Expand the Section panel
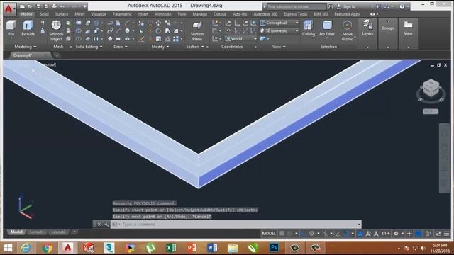 coord(195,47)
